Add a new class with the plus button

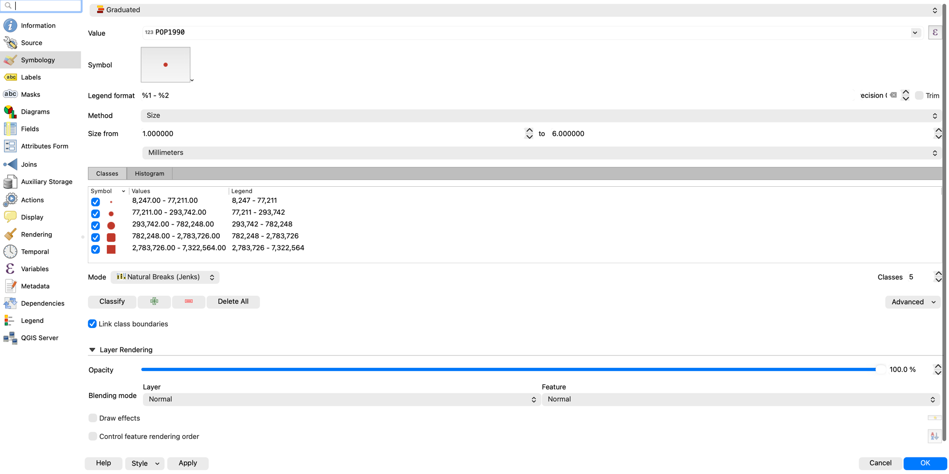(x=154, y=301)
